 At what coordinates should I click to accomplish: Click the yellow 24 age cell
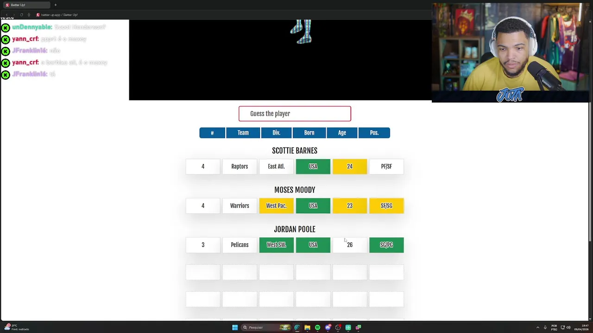point(350,166)
